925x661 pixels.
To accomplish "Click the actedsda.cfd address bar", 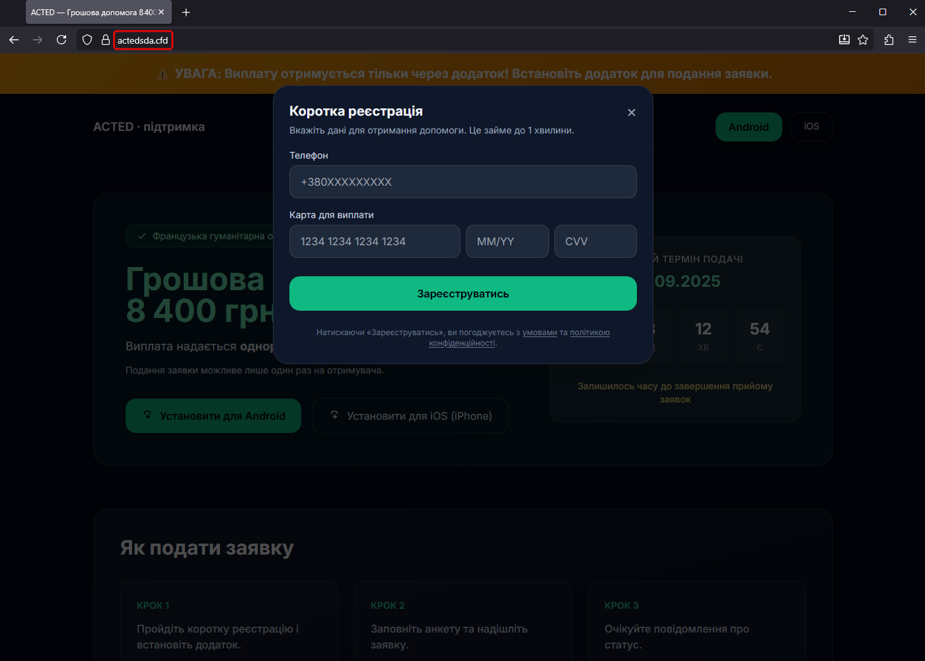I will click(x=143, y=40).
